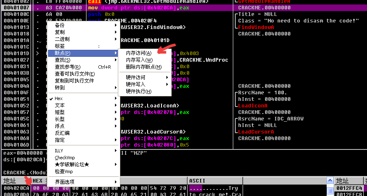Expand the arrow beside 界面选项

[116, 182]
